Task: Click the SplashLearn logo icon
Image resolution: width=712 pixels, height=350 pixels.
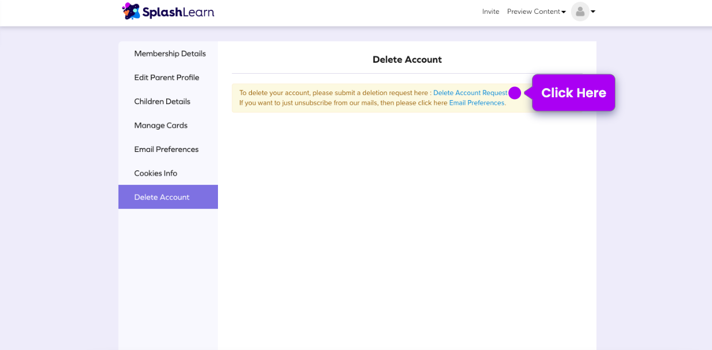Action: pyautogui.click(x=131, y=11)
